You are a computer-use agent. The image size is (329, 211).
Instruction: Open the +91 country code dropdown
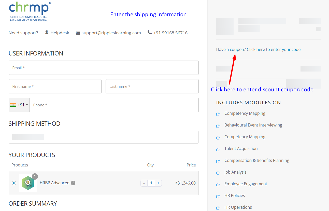click(x=19, y=105)
